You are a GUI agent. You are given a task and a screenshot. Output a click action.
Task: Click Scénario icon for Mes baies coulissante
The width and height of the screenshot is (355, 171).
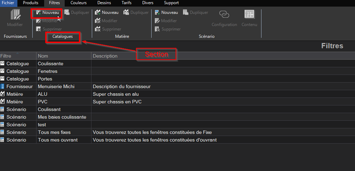2,117
